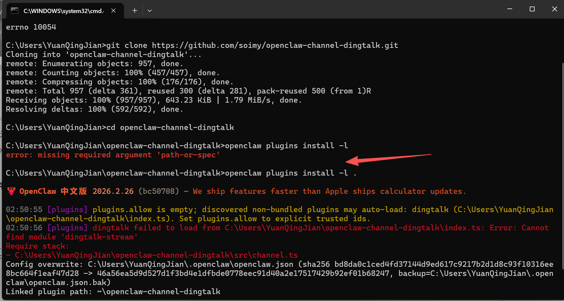
Task: Click the 'remote: Enumerating objects: 957, done.' line
Action: [x=95, y=64]
